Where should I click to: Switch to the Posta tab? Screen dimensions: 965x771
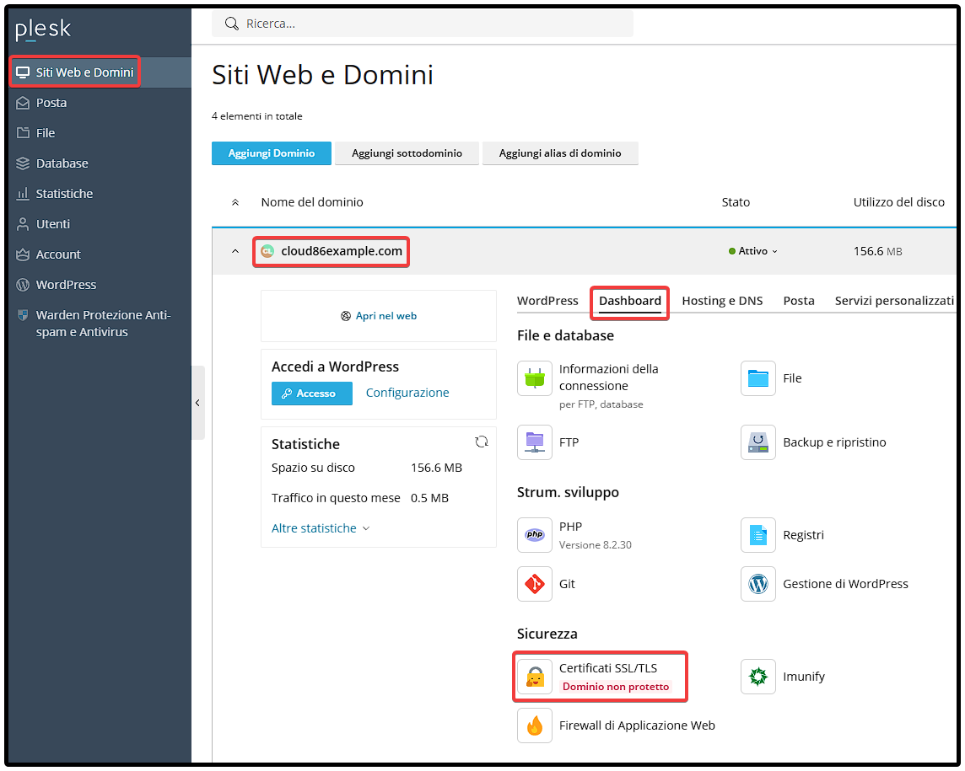click(x=798, y=301)
